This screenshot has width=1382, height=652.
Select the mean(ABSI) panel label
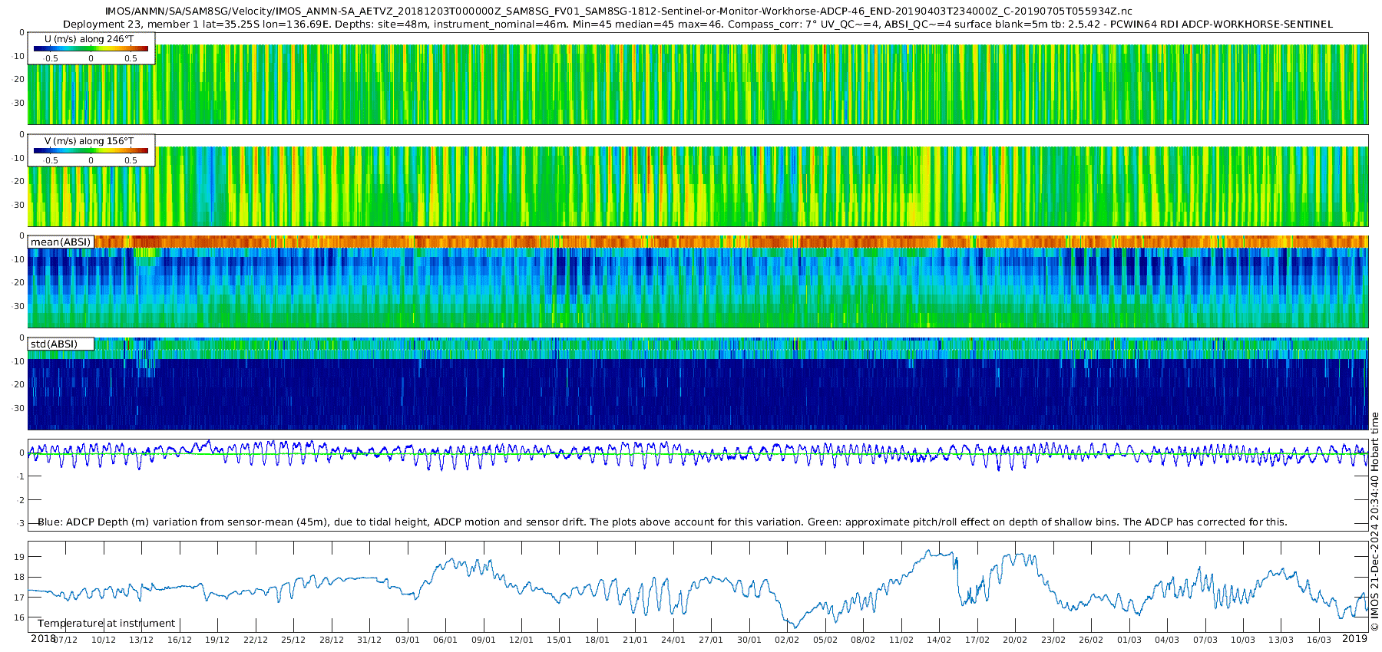[x=61, y=242]
